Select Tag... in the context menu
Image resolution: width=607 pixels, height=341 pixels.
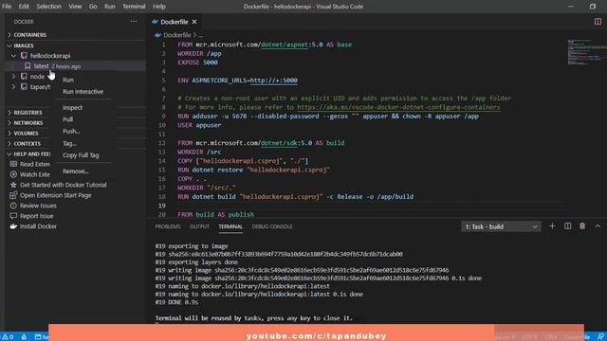[x=69, y=143]
